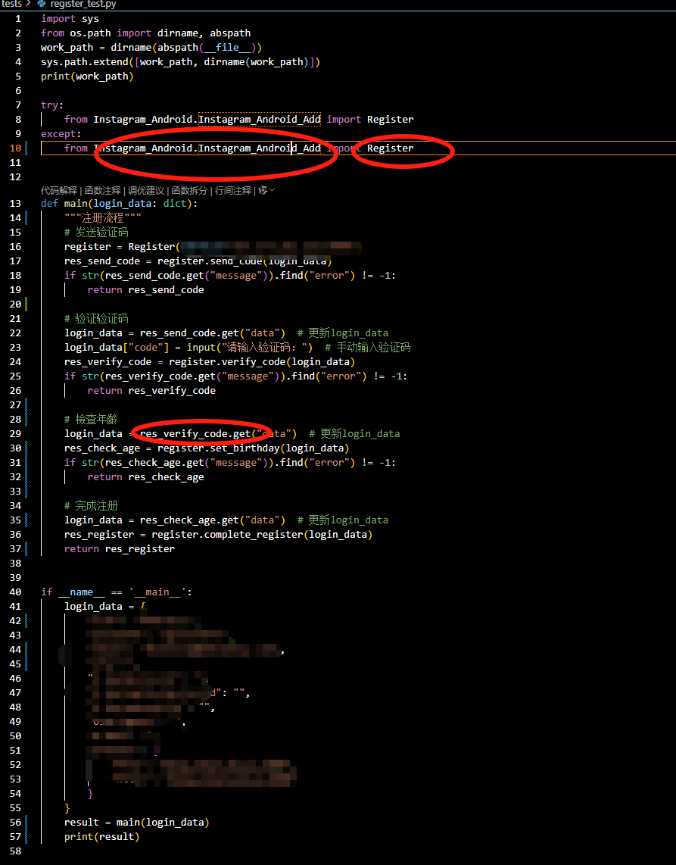Select line number 13 in the gutter
This screenshot has width=676, height=865.
pos(15,204)
